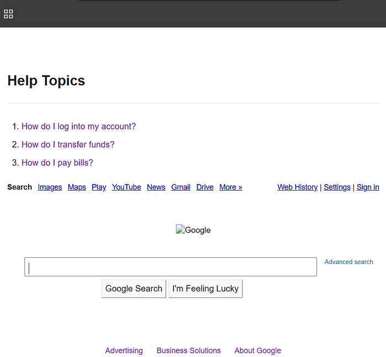Click the Google Search button

[133, 289]
